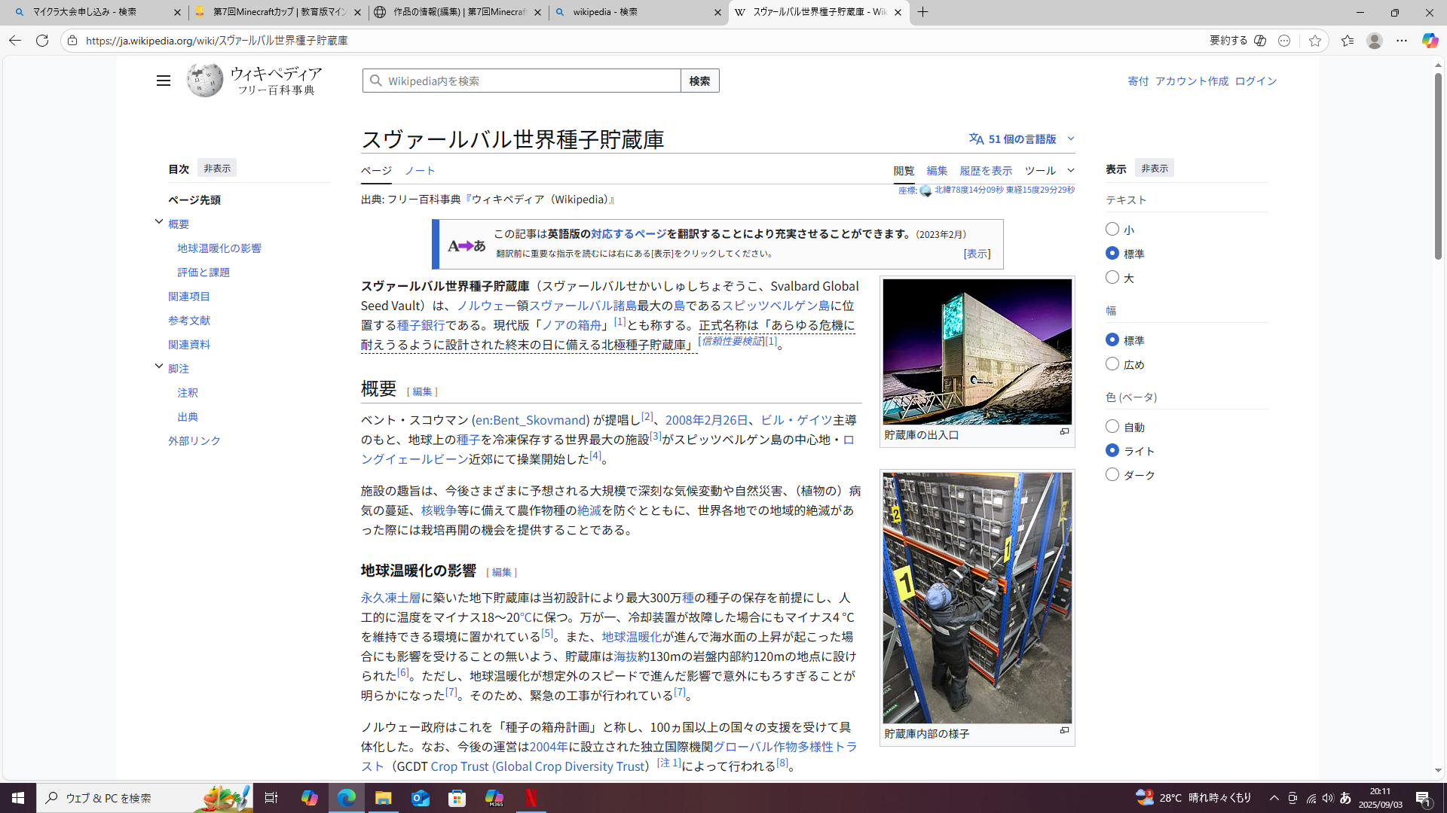Hide the table of contents sidebar
1447x813 pixels.
[x=217, y=168]
